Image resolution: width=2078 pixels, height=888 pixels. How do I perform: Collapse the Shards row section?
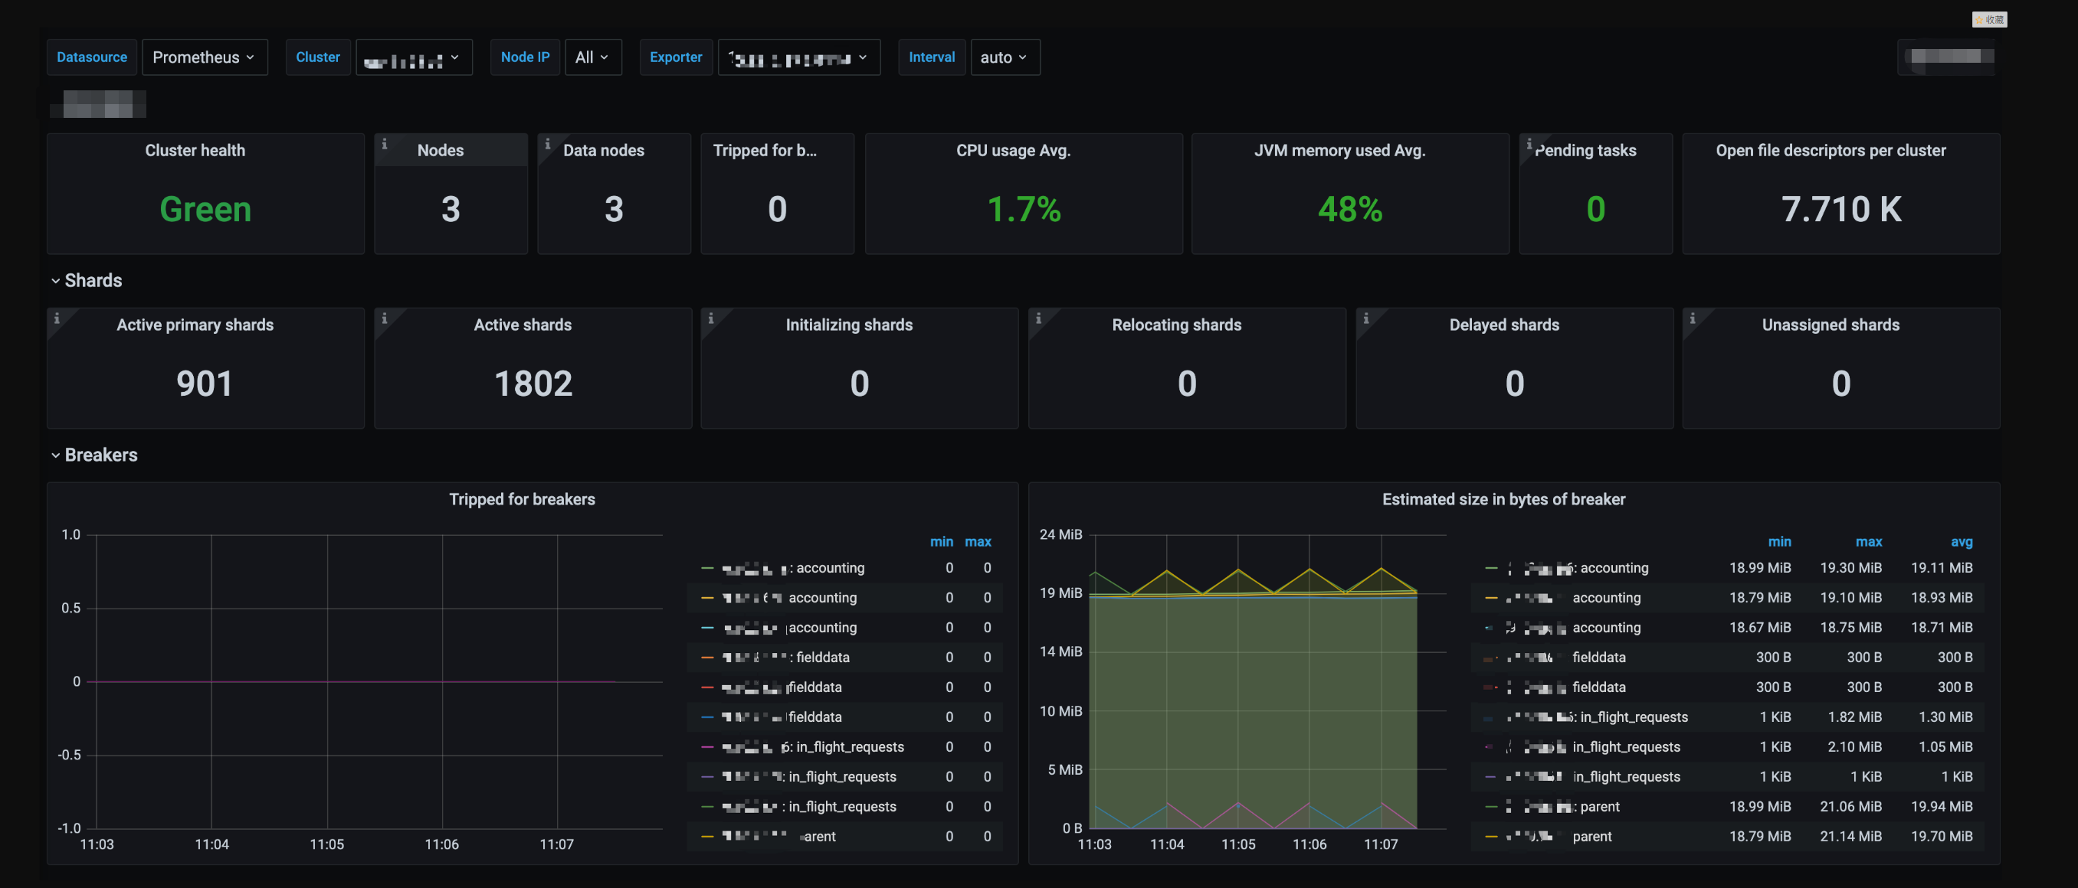[x=86, y=280]
